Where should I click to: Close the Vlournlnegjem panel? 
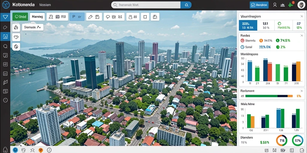(302, 16)
